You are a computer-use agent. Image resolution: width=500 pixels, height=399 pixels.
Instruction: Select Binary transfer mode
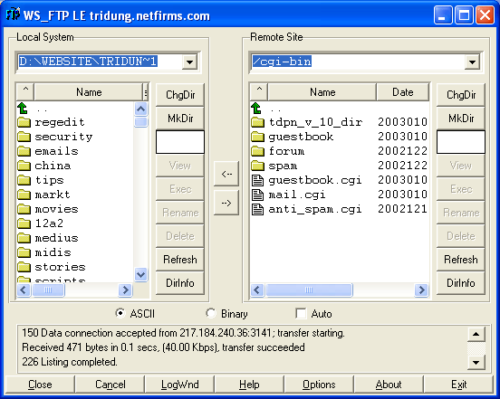[x=211, y=313]
